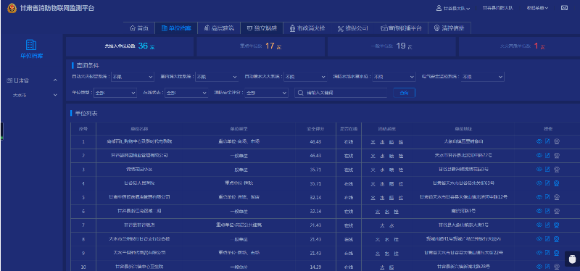Click the 火 system link in row 1
Image resolution: width=580 pixels, height=271 pixels.
[x=373, y=141]
